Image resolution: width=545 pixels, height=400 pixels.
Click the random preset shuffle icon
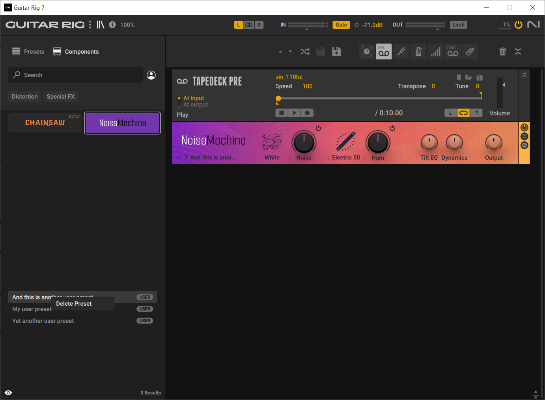(x=305, y=51)
